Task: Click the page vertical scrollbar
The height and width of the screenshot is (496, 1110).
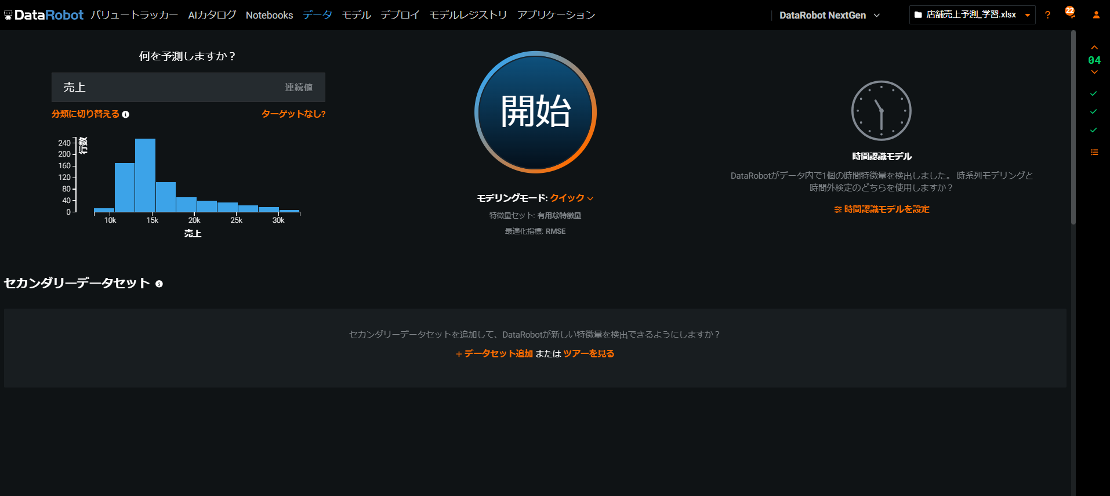Action: point(1073,128)
